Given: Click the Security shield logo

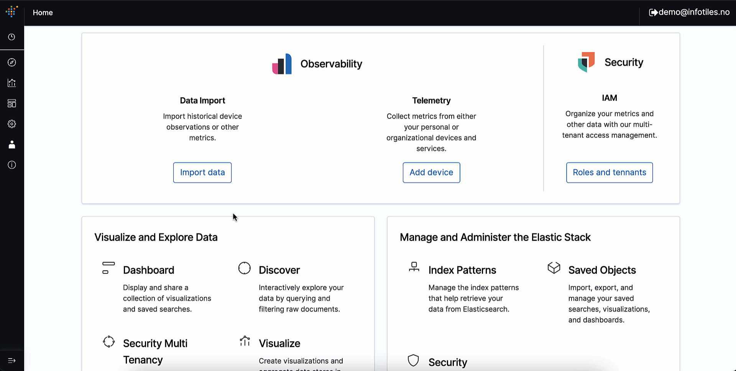Looking at the screenshot, I should (586, 62).
